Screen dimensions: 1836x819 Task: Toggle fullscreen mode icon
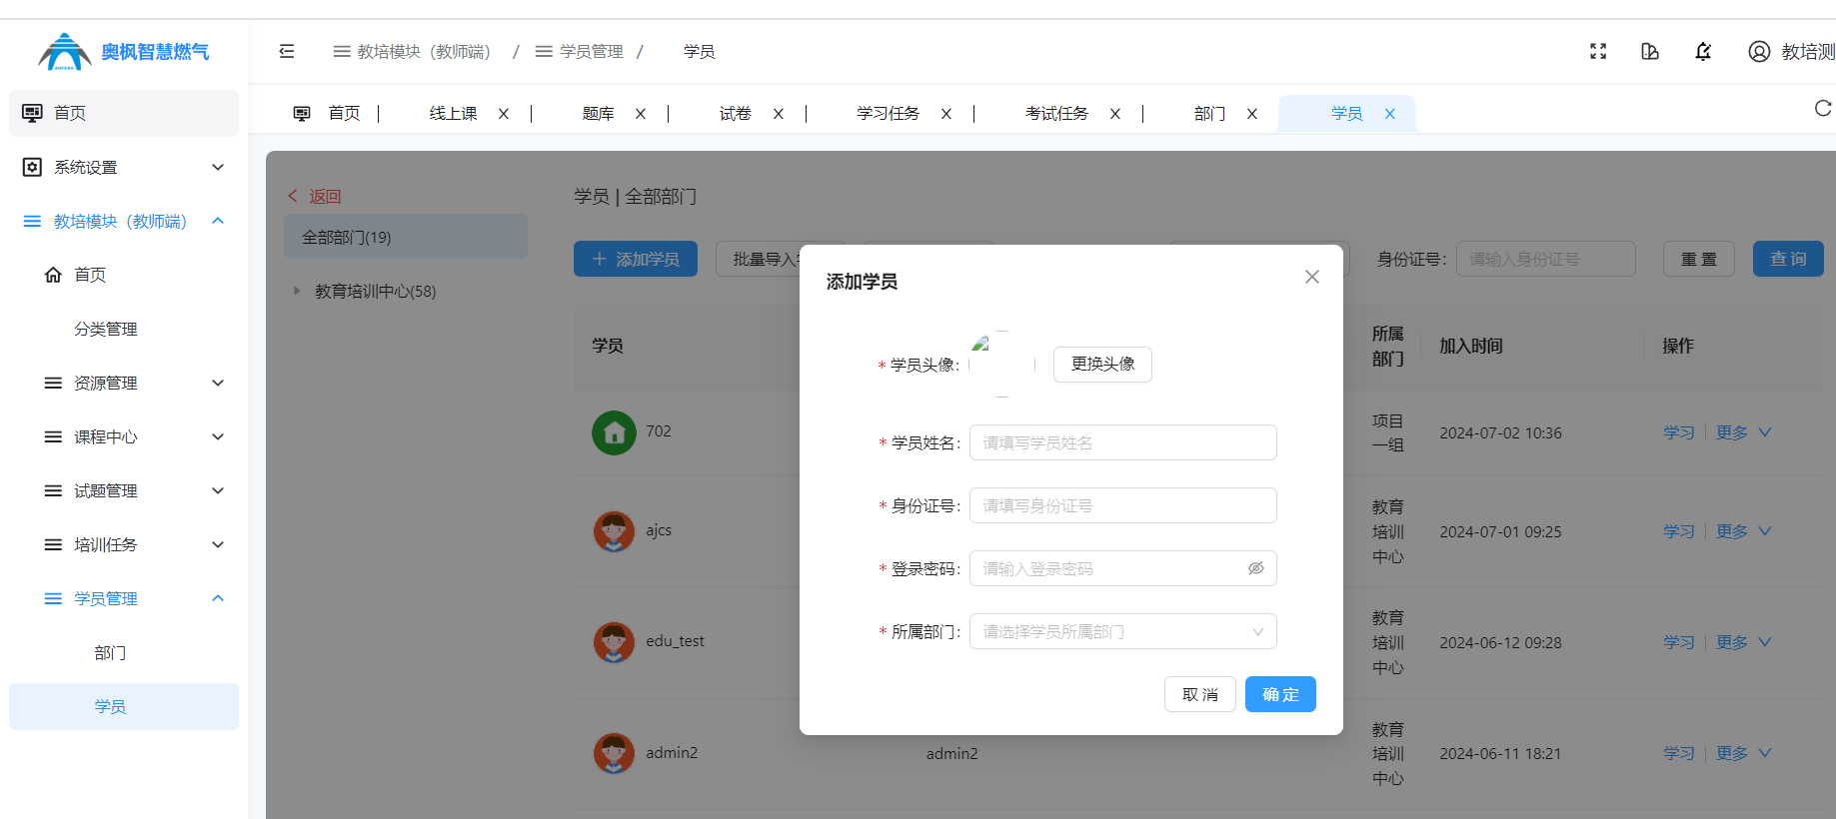1598,51
